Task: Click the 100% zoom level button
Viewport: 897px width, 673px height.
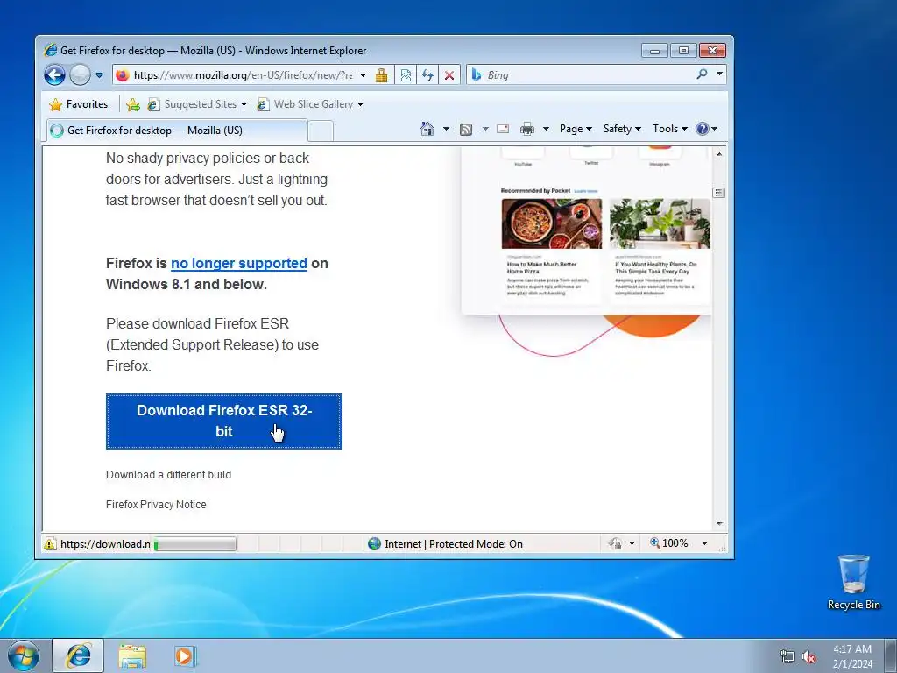Action: [x=668, y=543]
